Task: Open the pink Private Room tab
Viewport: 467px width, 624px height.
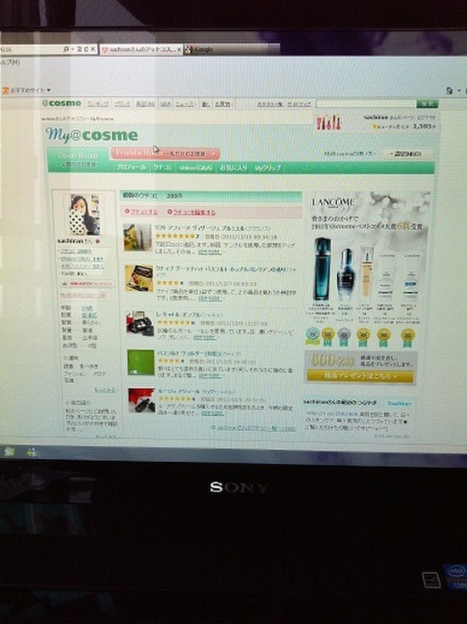Action: pos(166,153)
